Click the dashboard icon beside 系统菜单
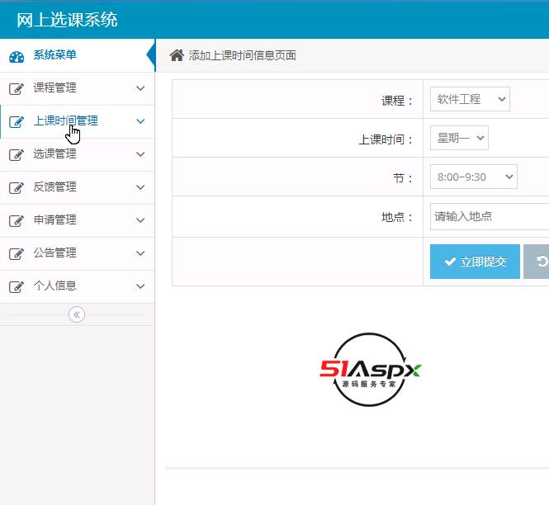 point(17,56)
